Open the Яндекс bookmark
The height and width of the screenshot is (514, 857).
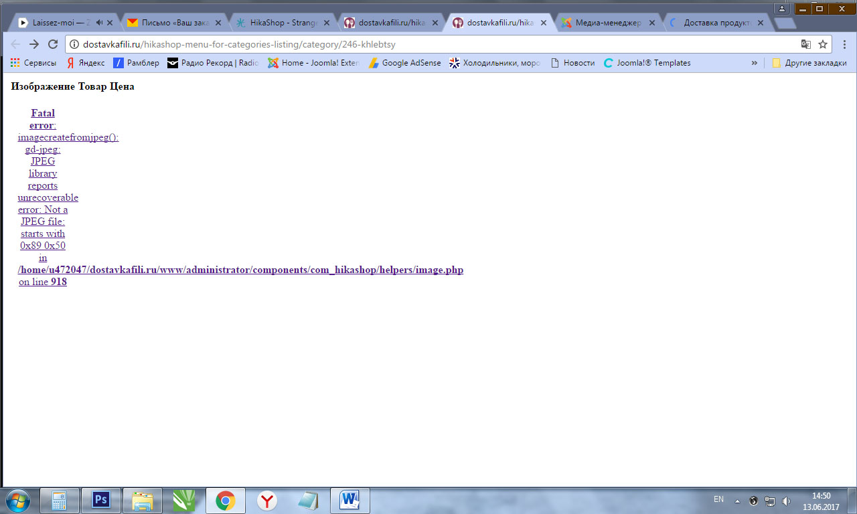coord(85,63)
